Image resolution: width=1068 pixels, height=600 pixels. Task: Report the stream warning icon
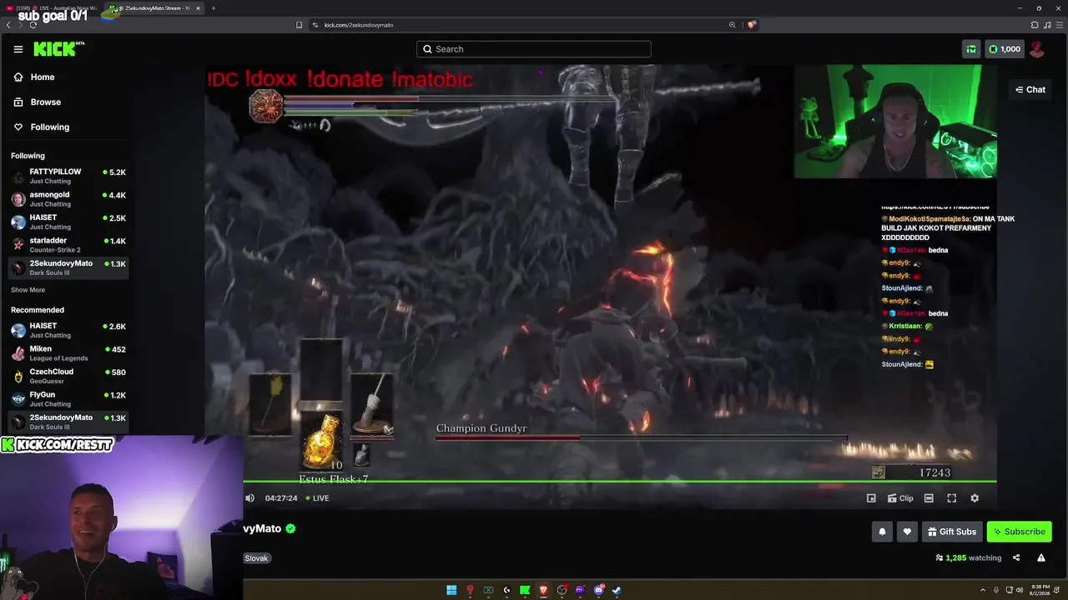(x=1041, y=558)
